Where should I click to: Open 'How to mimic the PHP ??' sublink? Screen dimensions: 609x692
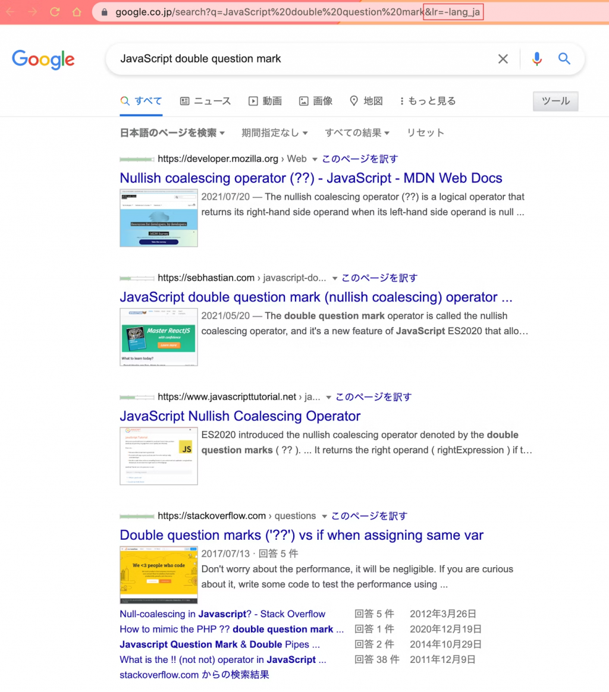pyautogui.click(x=231, y=630)
